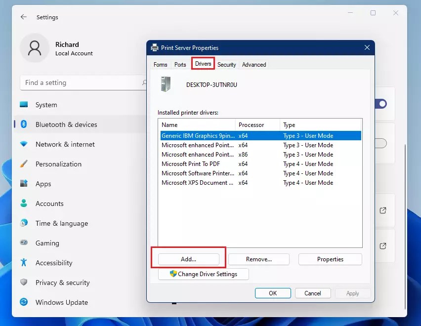Open Personalization from the sidebar
The height and width of the screenshot is (326, 421).
[23, 164]
